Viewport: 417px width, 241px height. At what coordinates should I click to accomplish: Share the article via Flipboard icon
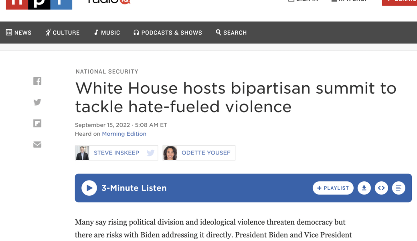click(37, 123)
